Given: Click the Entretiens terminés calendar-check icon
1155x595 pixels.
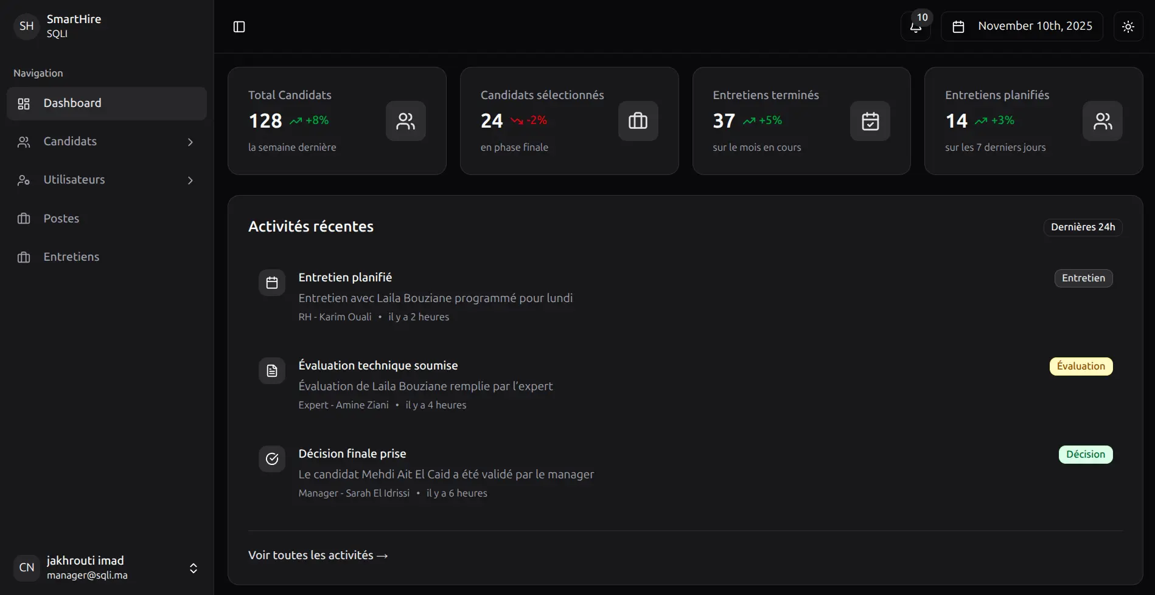Looking at the screenshot, I should tap(870, 121).
